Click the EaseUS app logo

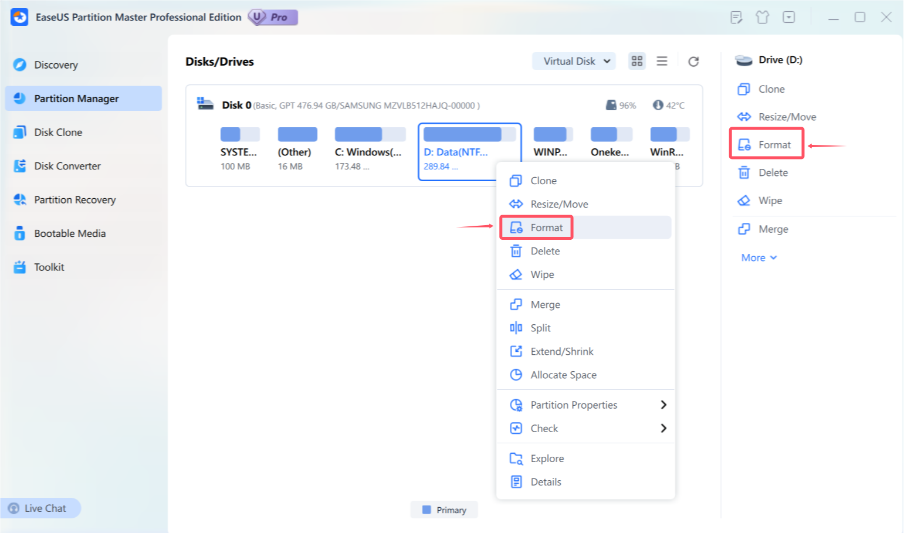click(19, 17)
